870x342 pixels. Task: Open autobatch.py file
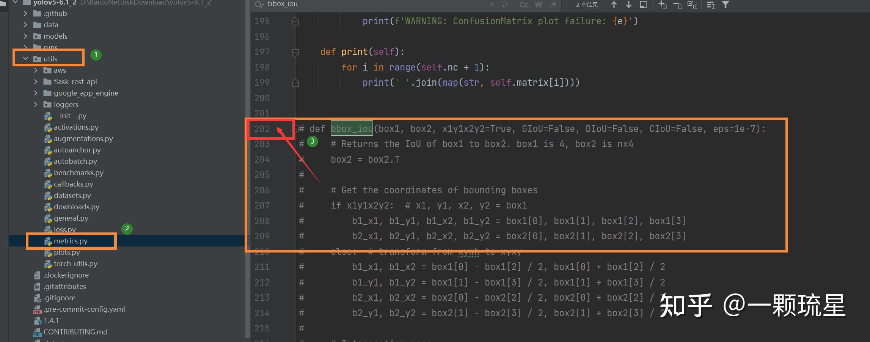coord(75,161)
